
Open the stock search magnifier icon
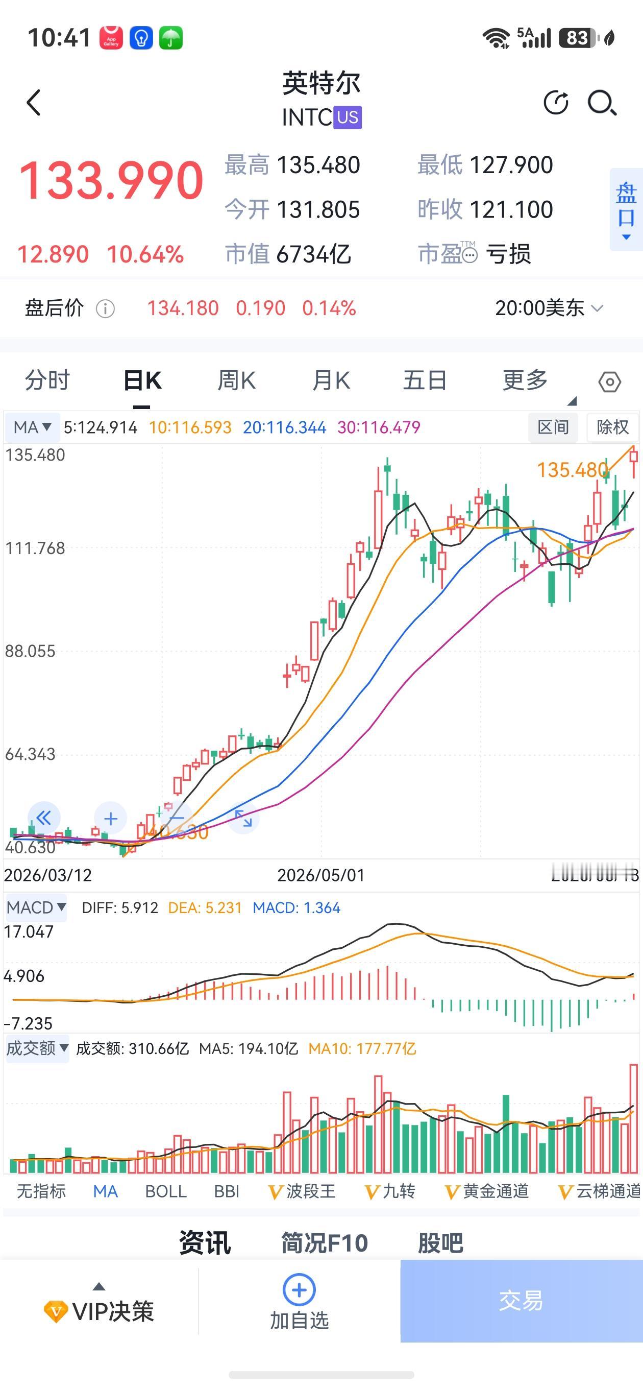tap(602, 103)
